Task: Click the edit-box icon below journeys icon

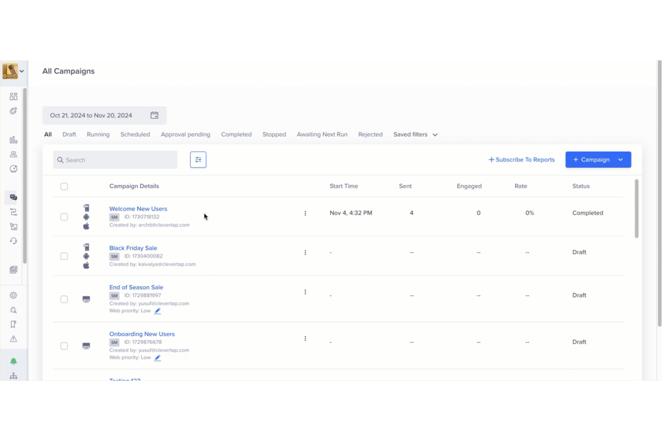Action: point(13,227)
